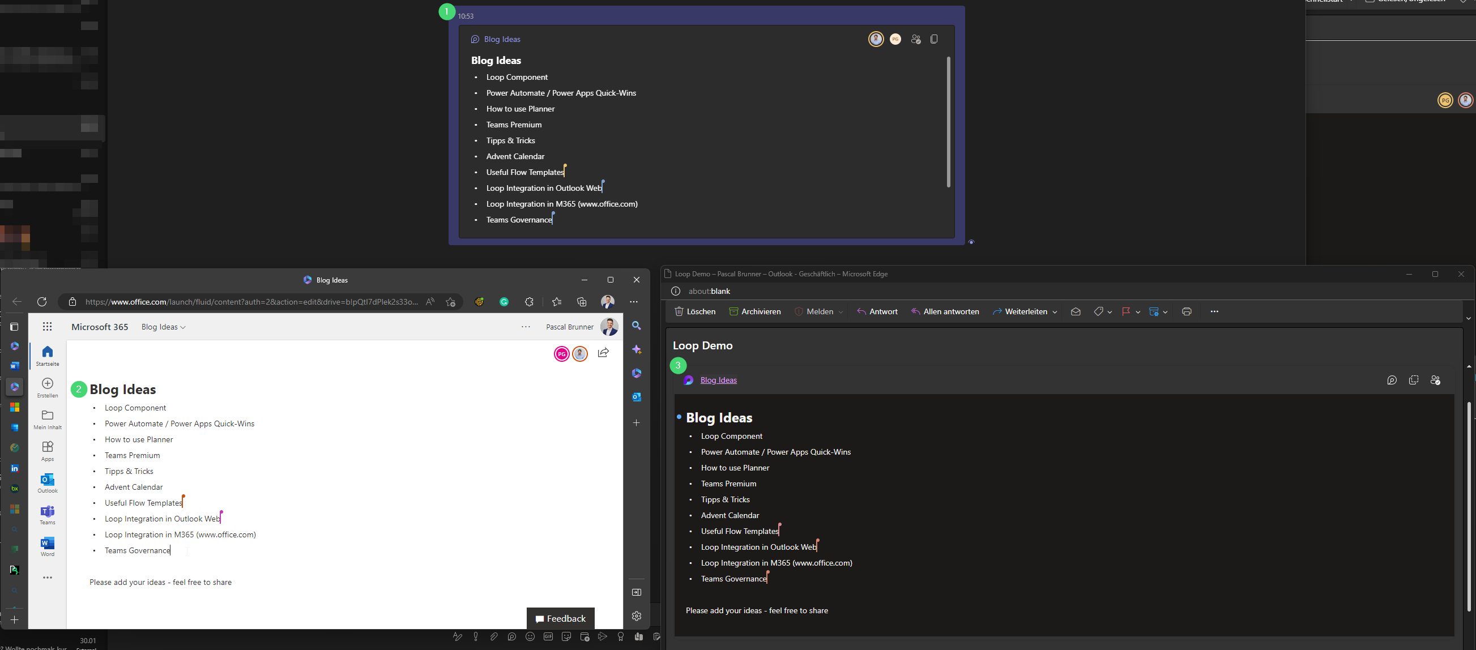The width and height of the screenshot is (1476, 650).
Task: Open the Edge sidebar search icon
Action: click(x=637, y=326)
